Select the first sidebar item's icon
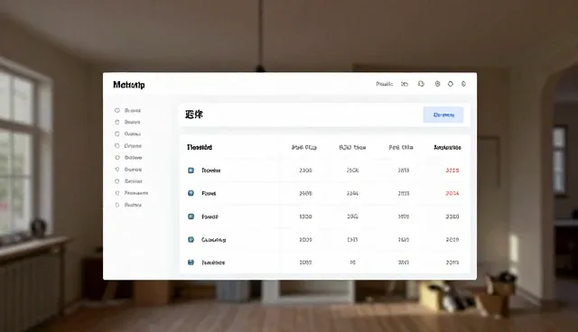Image resolution: width=578 pixels, height=332 pixels. pyautogui.click(x=117, y=110)
